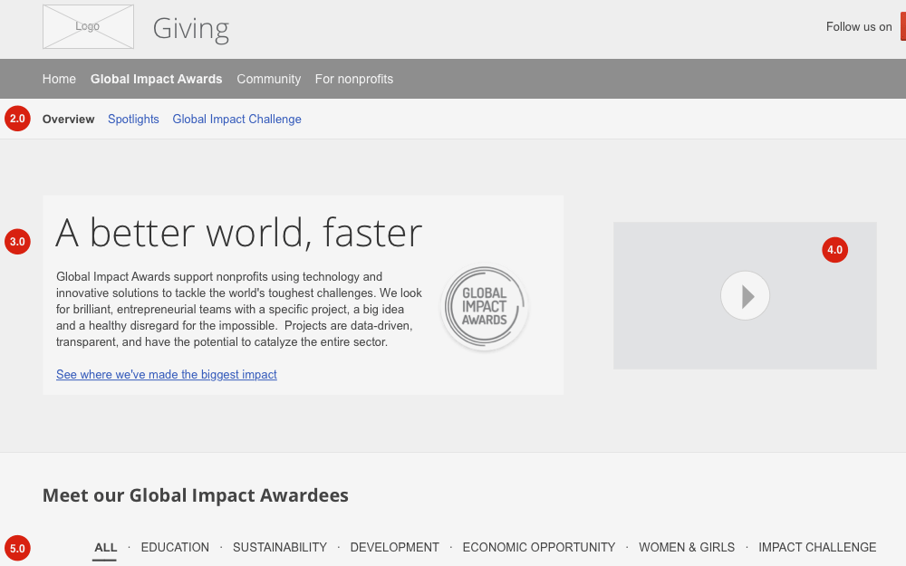906x566 pixels.
Task: Click the Logo placeholder image
Action: [88, 26]
